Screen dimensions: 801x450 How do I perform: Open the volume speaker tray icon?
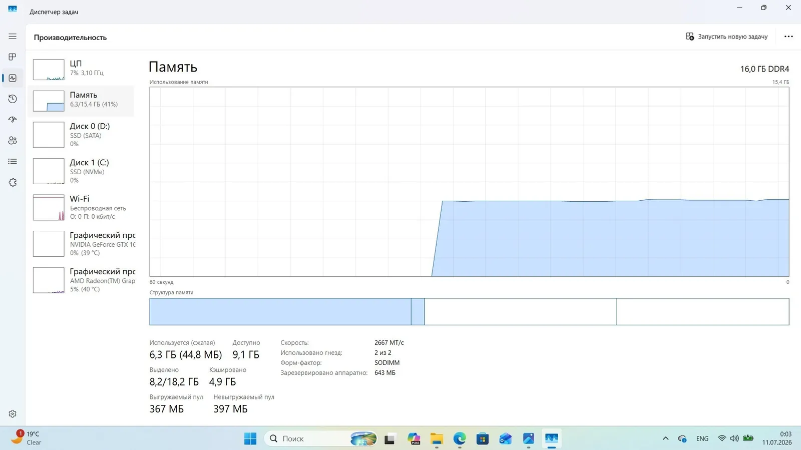point(734,439)
